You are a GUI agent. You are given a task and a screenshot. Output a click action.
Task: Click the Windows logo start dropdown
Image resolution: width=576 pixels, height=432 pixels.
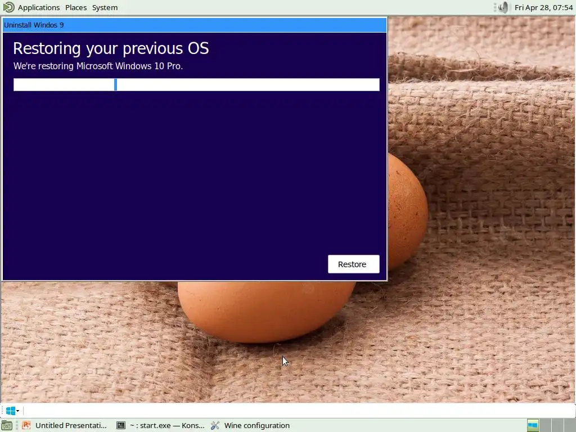[x=12, y=411]
